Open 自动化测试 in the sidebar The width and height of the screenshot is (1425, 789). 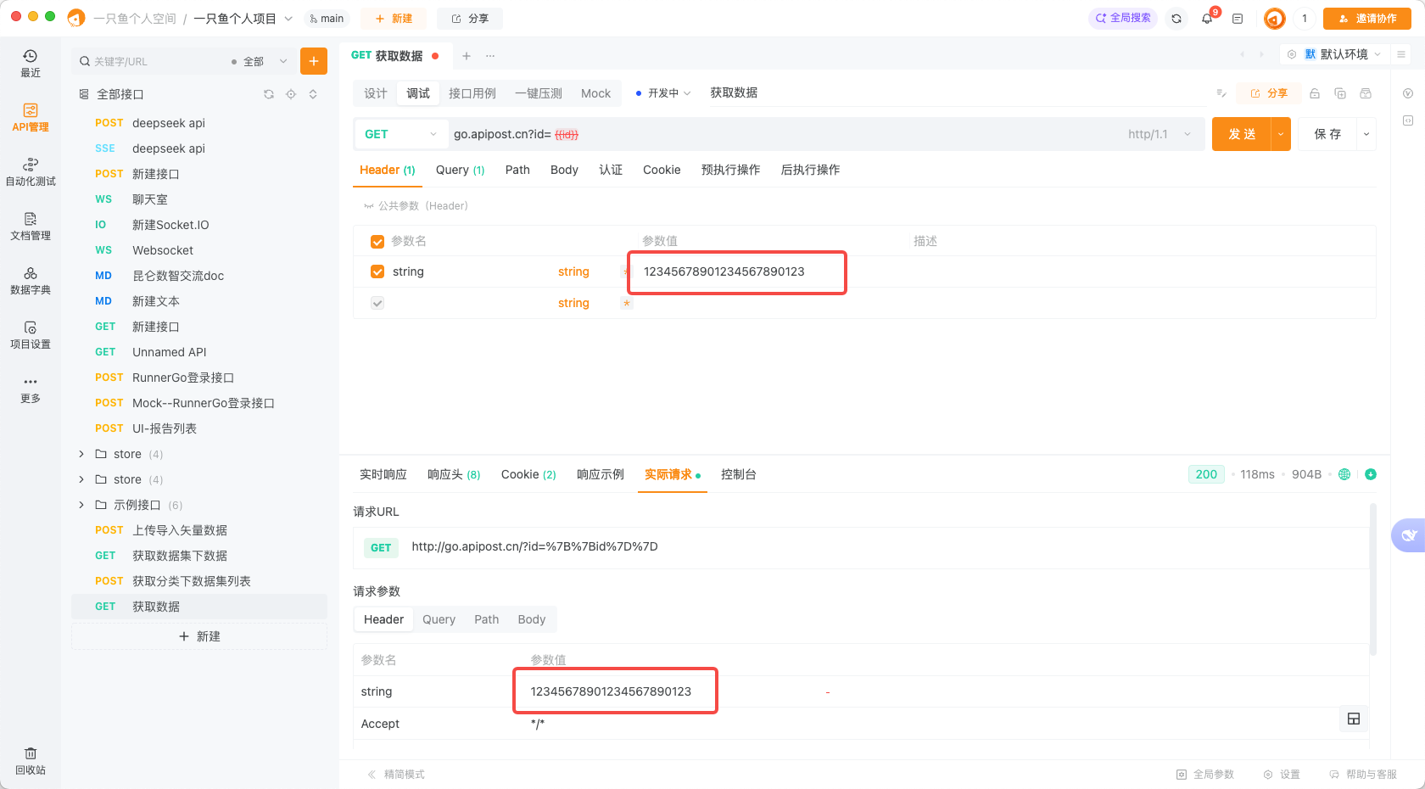[x=31, y=171]
